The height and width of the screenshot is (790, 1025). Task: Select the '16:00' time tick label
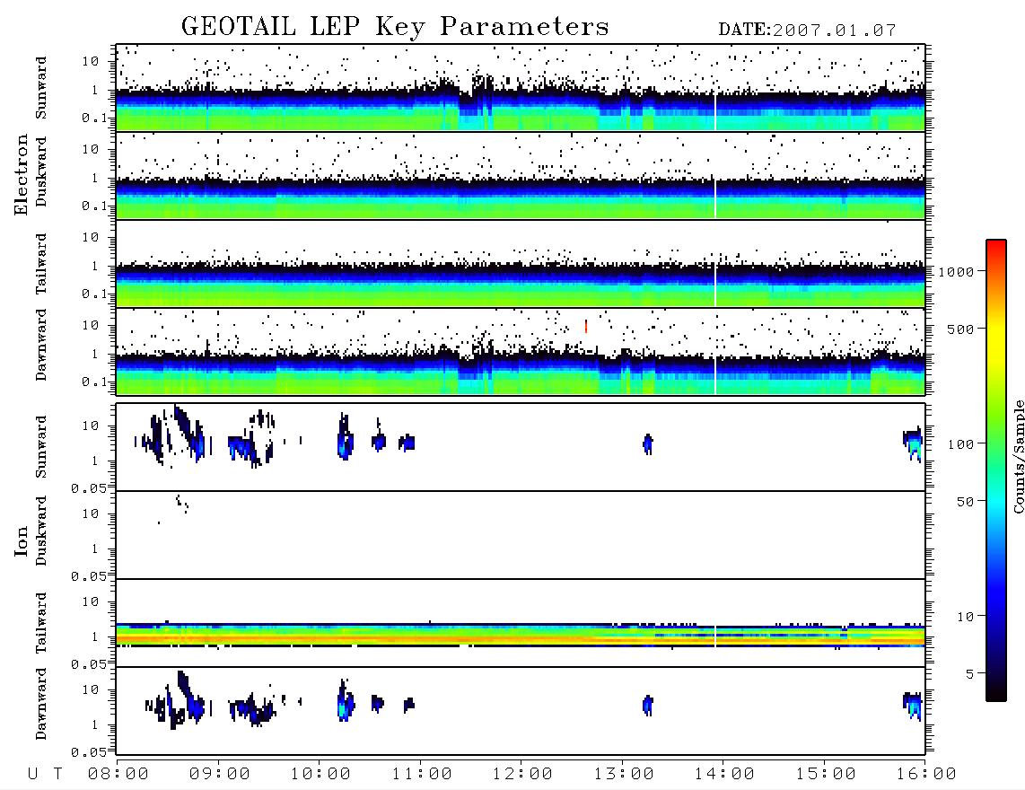pos(926,774)
